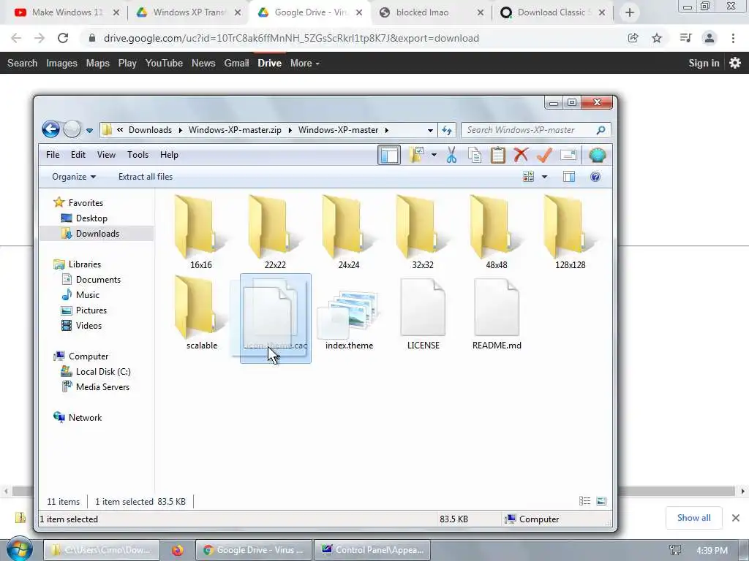
Task: Select Desktop in navigation pane
Action: point(91,218)
